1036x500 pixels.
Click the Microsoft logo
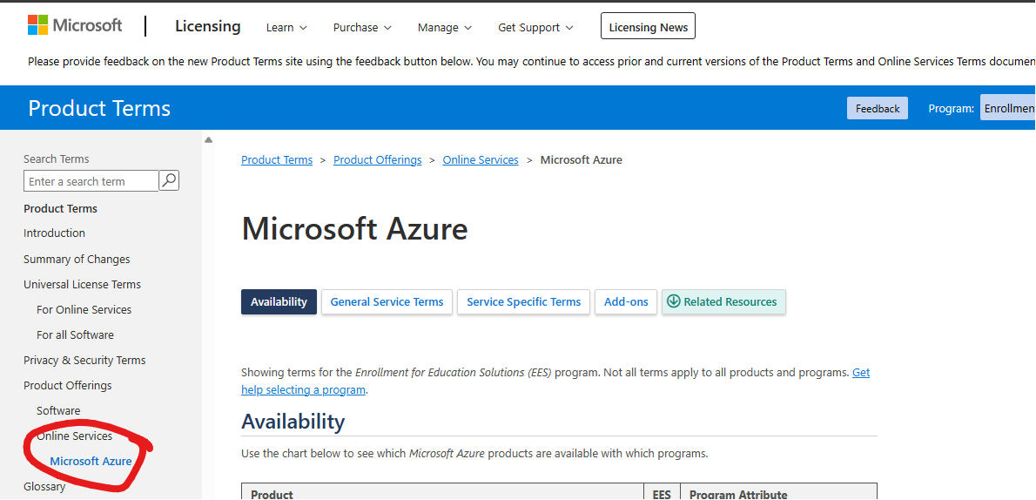pos(75,26)
